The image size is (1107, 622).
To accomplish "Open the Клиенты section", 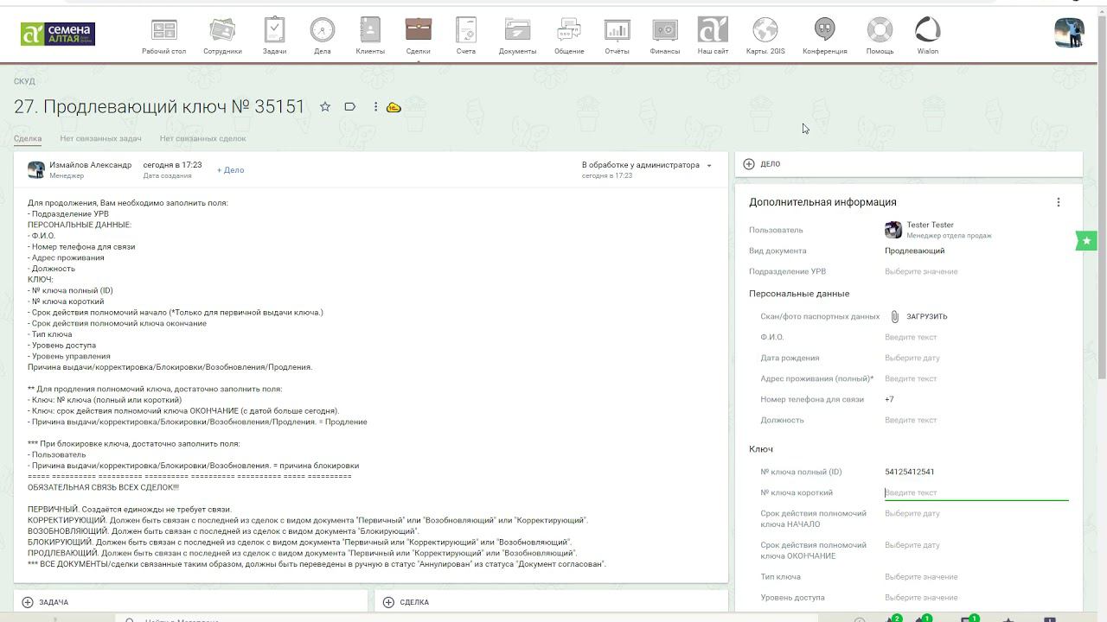I will 370,36.
